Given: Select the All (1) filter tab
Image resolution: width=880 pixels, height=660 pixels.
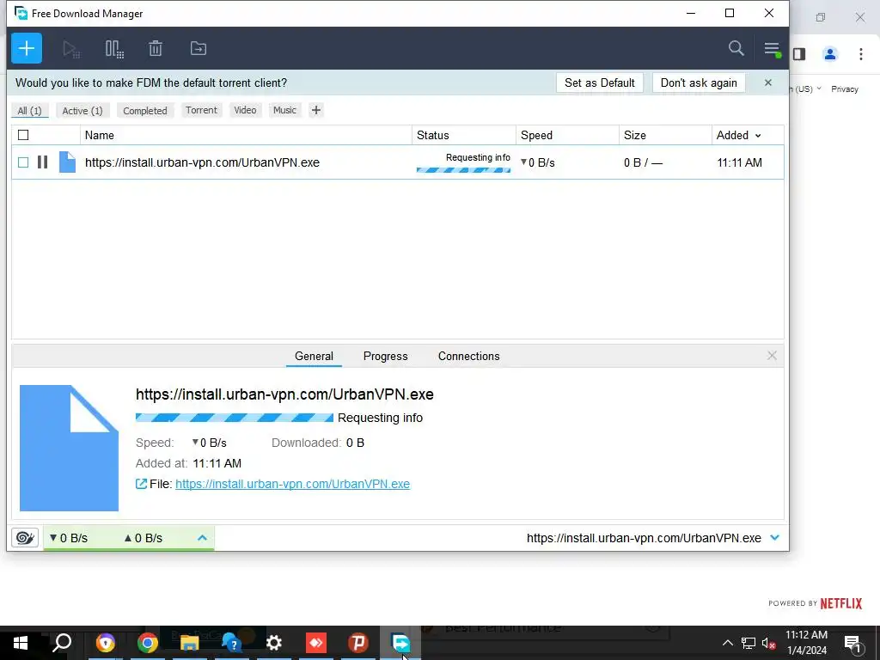Looking at the screenshot, I should (30, 111).
